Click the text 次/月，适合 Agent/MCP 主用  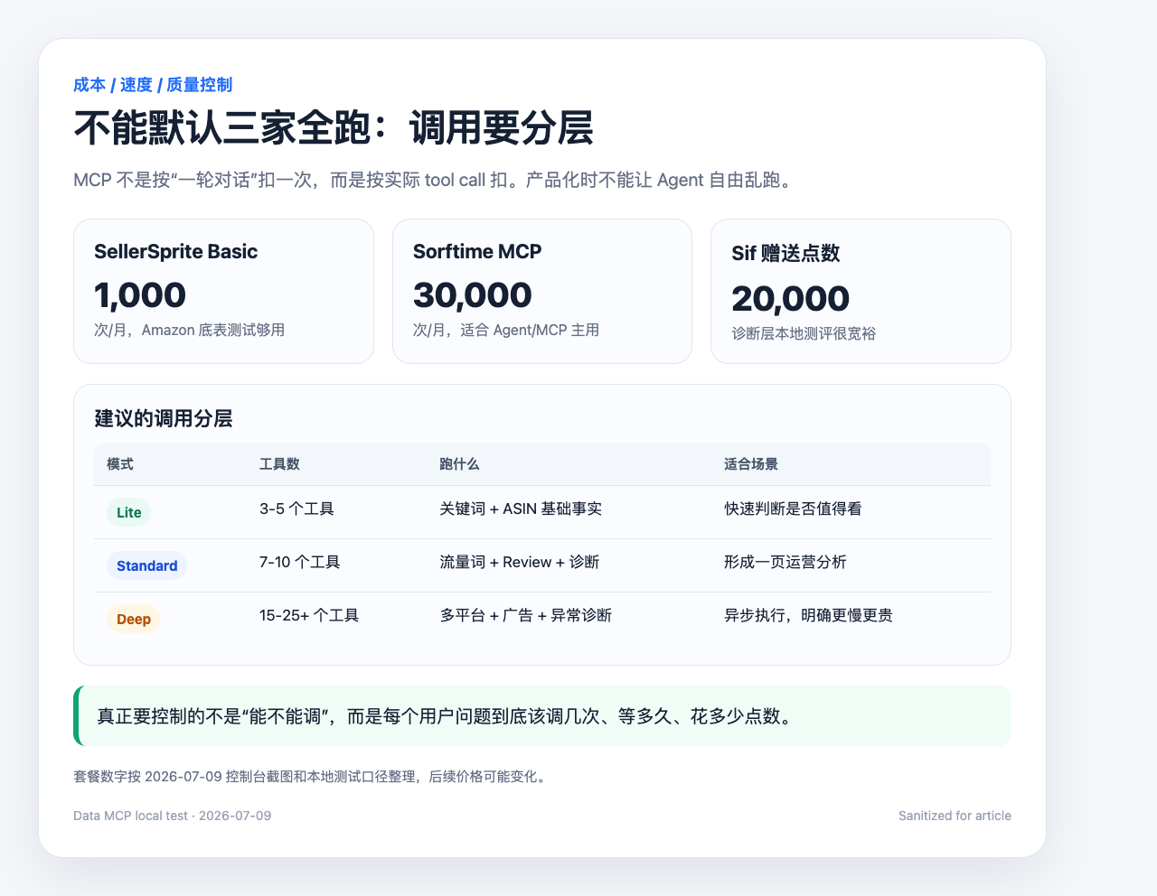tap(506, 331)
